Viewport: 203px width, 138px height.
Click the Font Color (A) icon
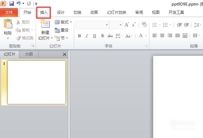(x=141, y=35)
